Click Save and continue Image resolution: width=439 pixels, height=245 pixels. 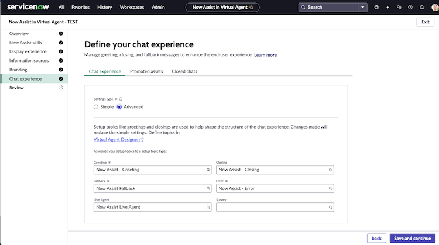click(x=413, y=239)
